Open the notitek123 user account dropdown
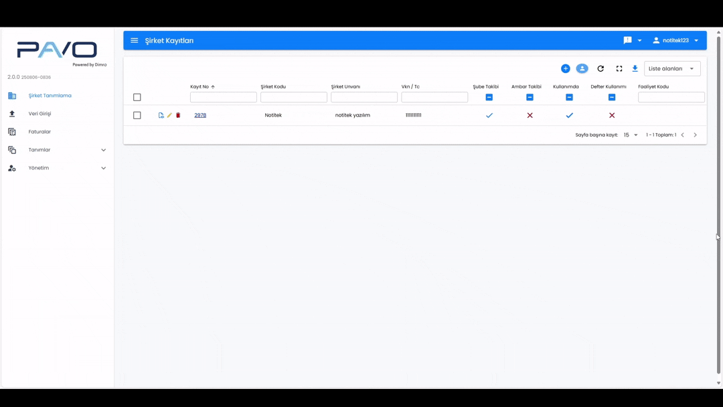This screenshot has height=407, width=723. tap(675, 41)
